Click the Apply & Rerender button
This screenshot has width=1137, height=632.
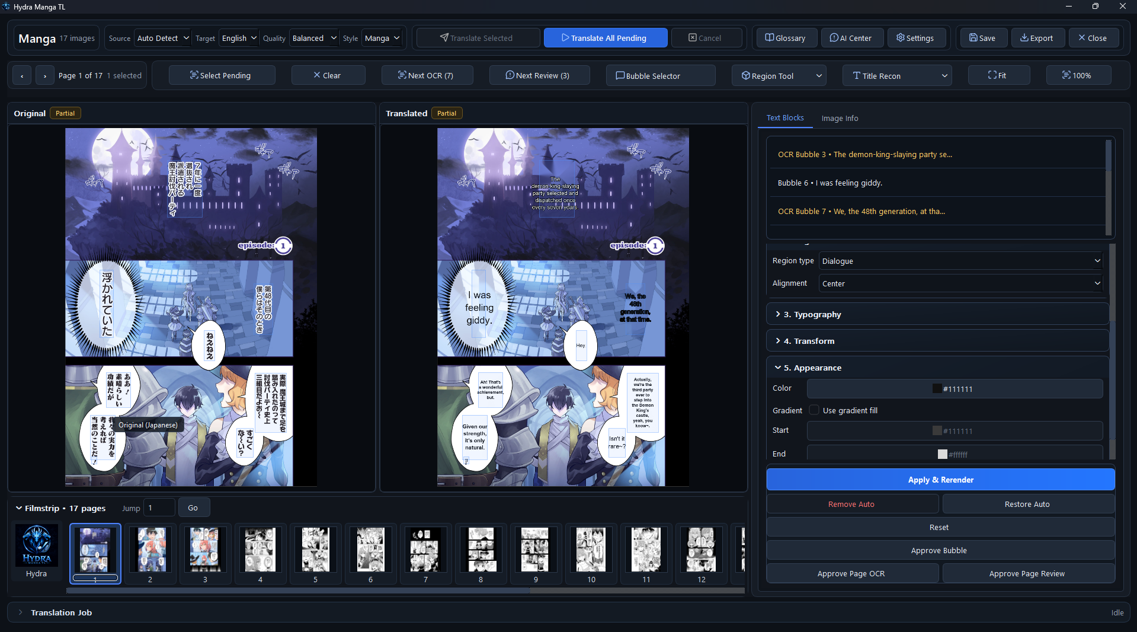[940, 480]
